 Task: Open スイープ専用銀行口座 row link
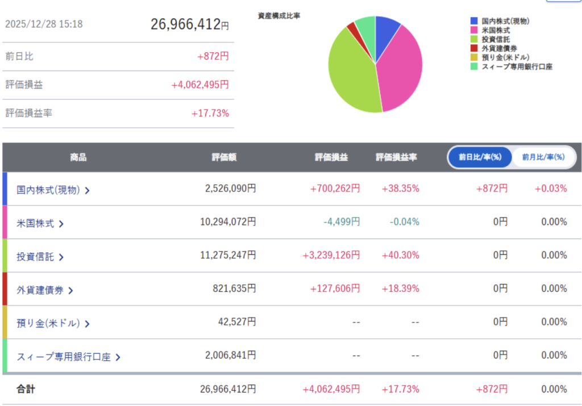point(64,357)
